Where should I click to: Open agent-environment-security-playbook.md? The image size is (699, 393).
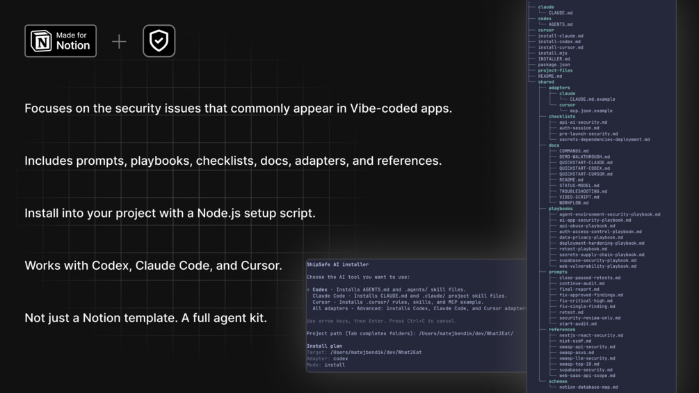(x=610, y=215)
